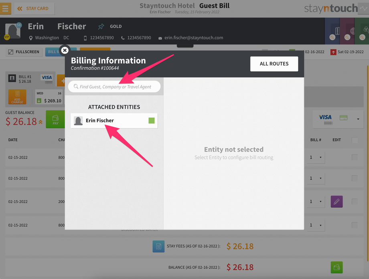Open the hamburger main menu
369x279 pixels.
[5, 8]
